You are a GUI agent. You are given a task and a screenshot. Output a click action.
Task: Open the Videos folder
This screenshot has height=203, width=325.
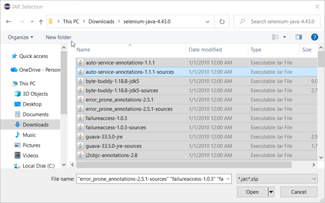30,155
